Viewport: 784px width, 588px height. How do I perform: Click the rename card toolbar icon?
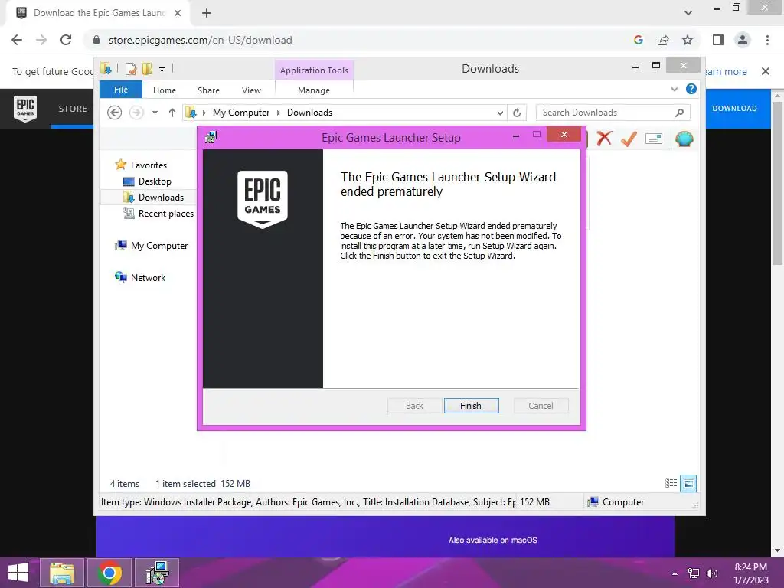tap(654, 139)
